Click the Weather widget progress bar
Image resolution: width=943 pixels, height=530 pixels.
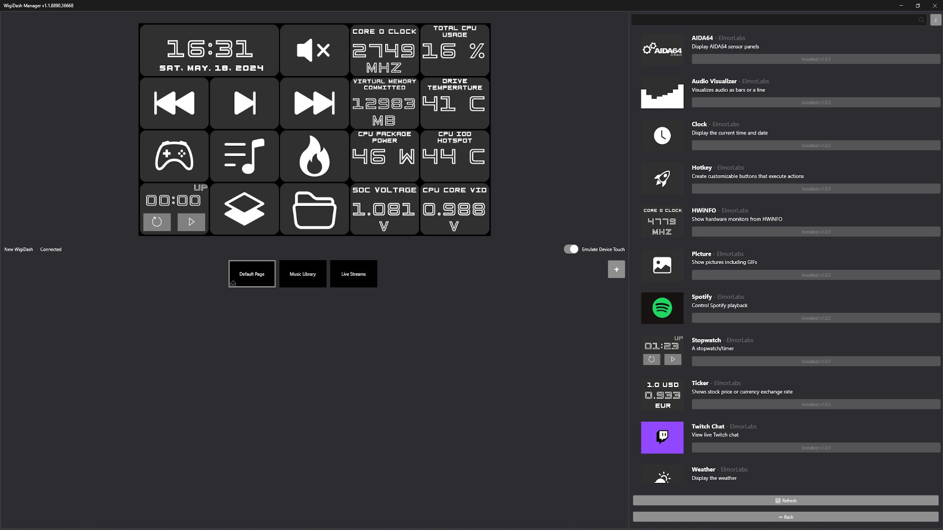[x=815, y=490]
